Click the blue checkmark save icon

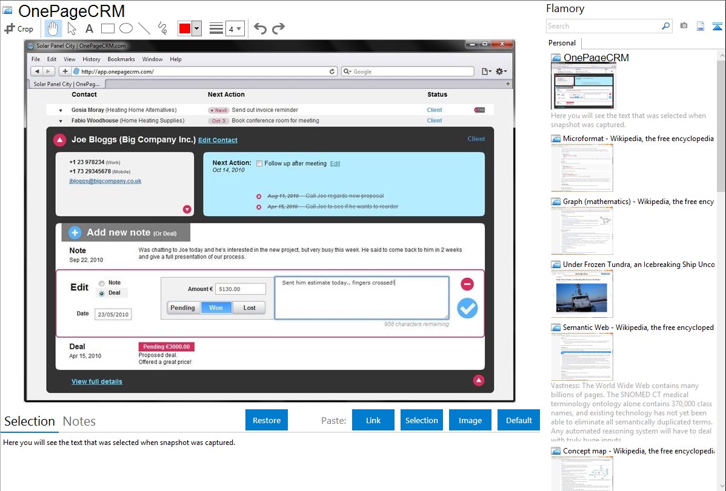pos(467,308)
